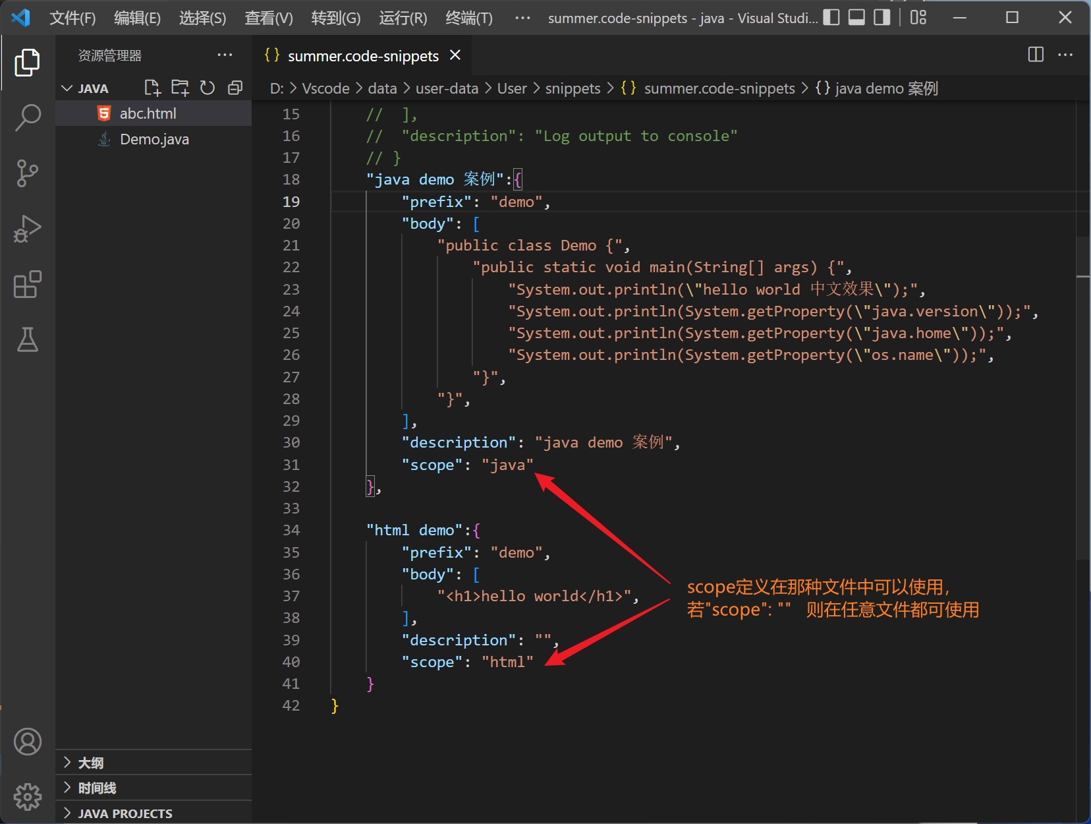Click "java demo 案例" key on line 18
1091x824 pixels.
pos(435,179)
